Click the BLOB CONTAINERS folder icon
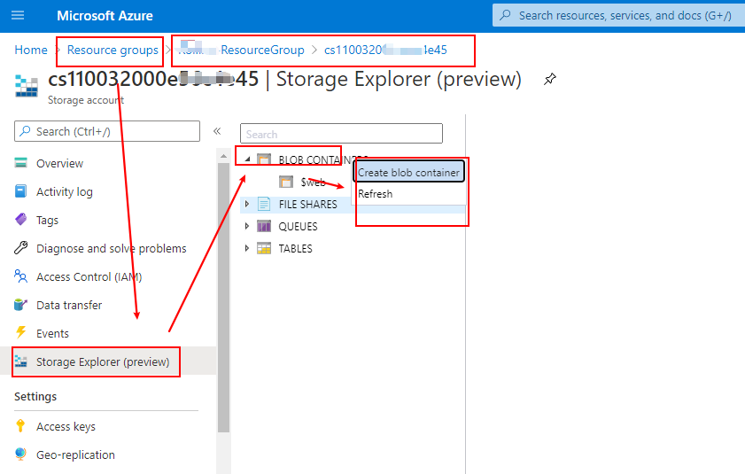The width and height of the screenshot is (745, 474). click(264, 159)
